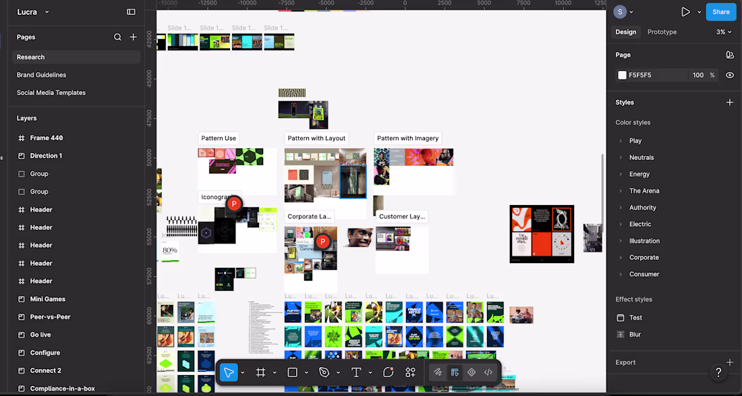Switch to the Design tab
This screenshot has height=396, width=742.
point(625,32)
